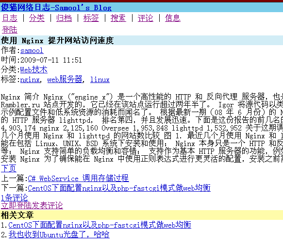The image size is (283, 248).
Task: Click the 分类: label before Web技术
Action: tap(11, 70)
